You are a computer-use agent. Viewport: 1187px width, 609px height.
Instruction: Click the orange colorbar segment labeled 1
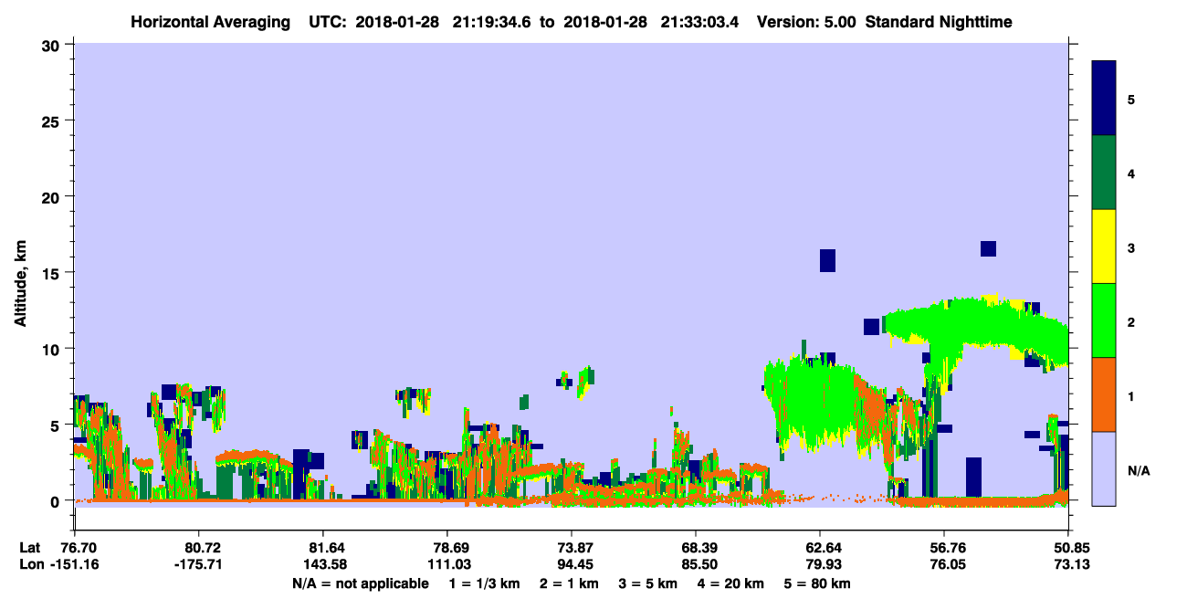(x=1104, y=394)
